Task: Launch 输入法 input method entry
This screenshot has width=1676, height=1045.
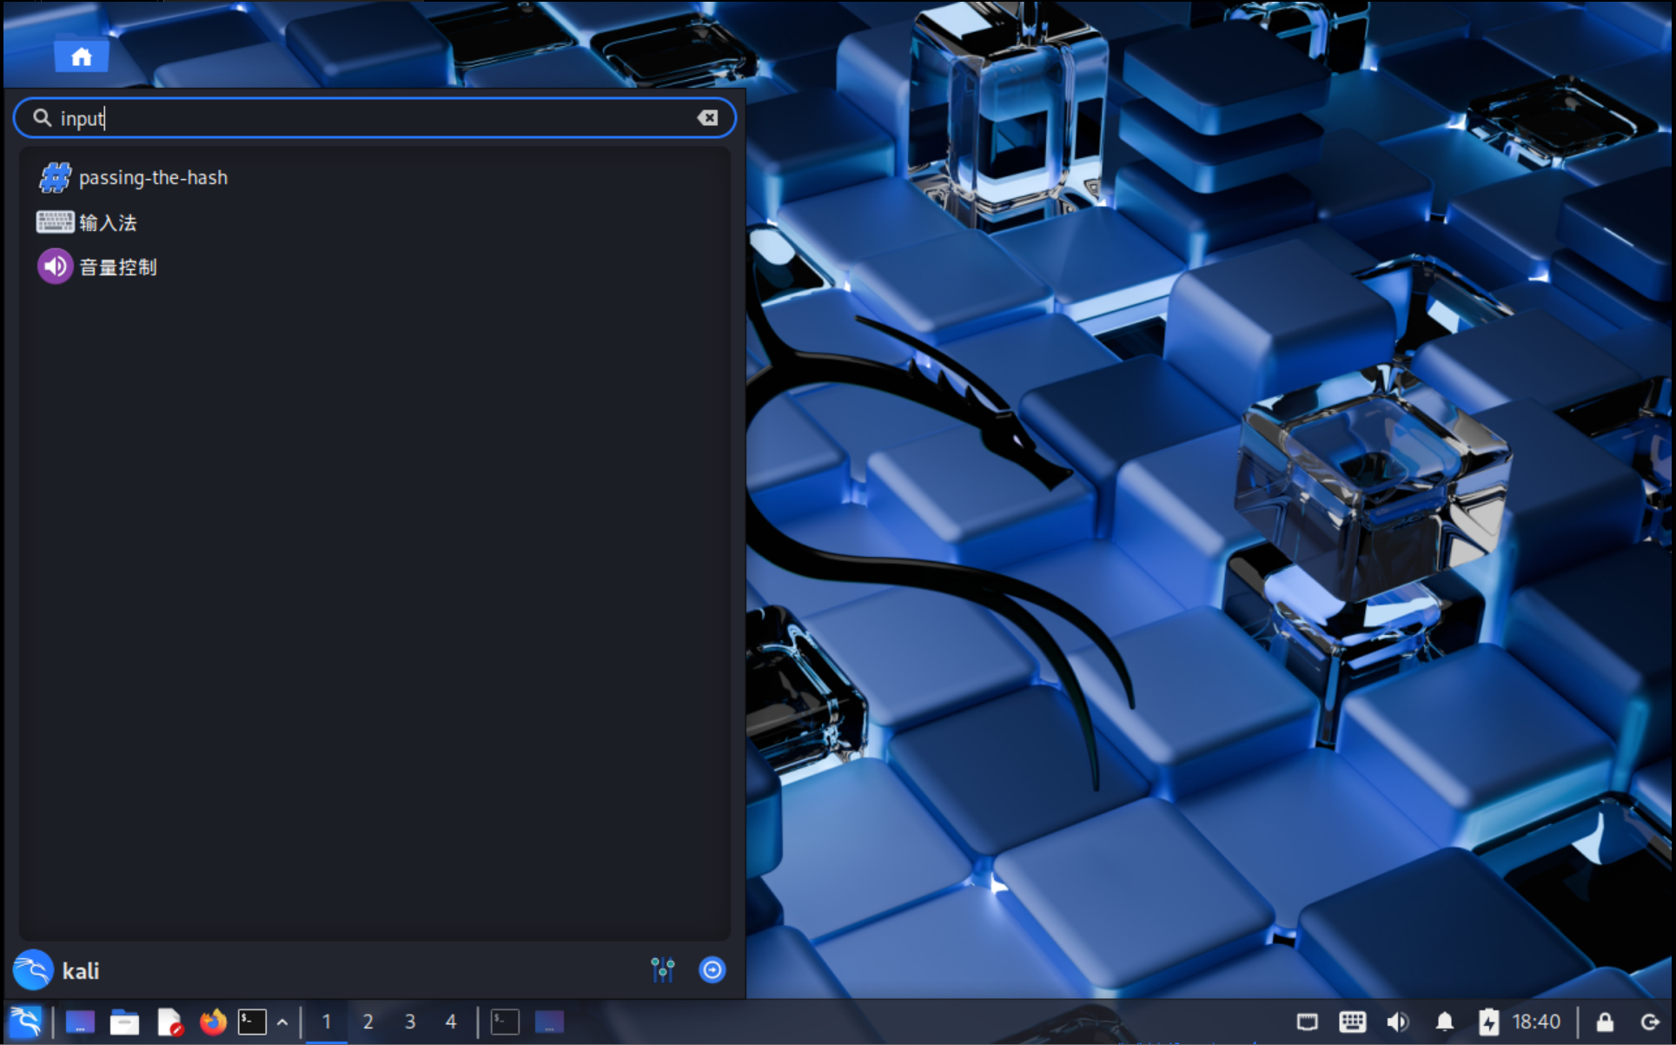Action: (108, 222)
